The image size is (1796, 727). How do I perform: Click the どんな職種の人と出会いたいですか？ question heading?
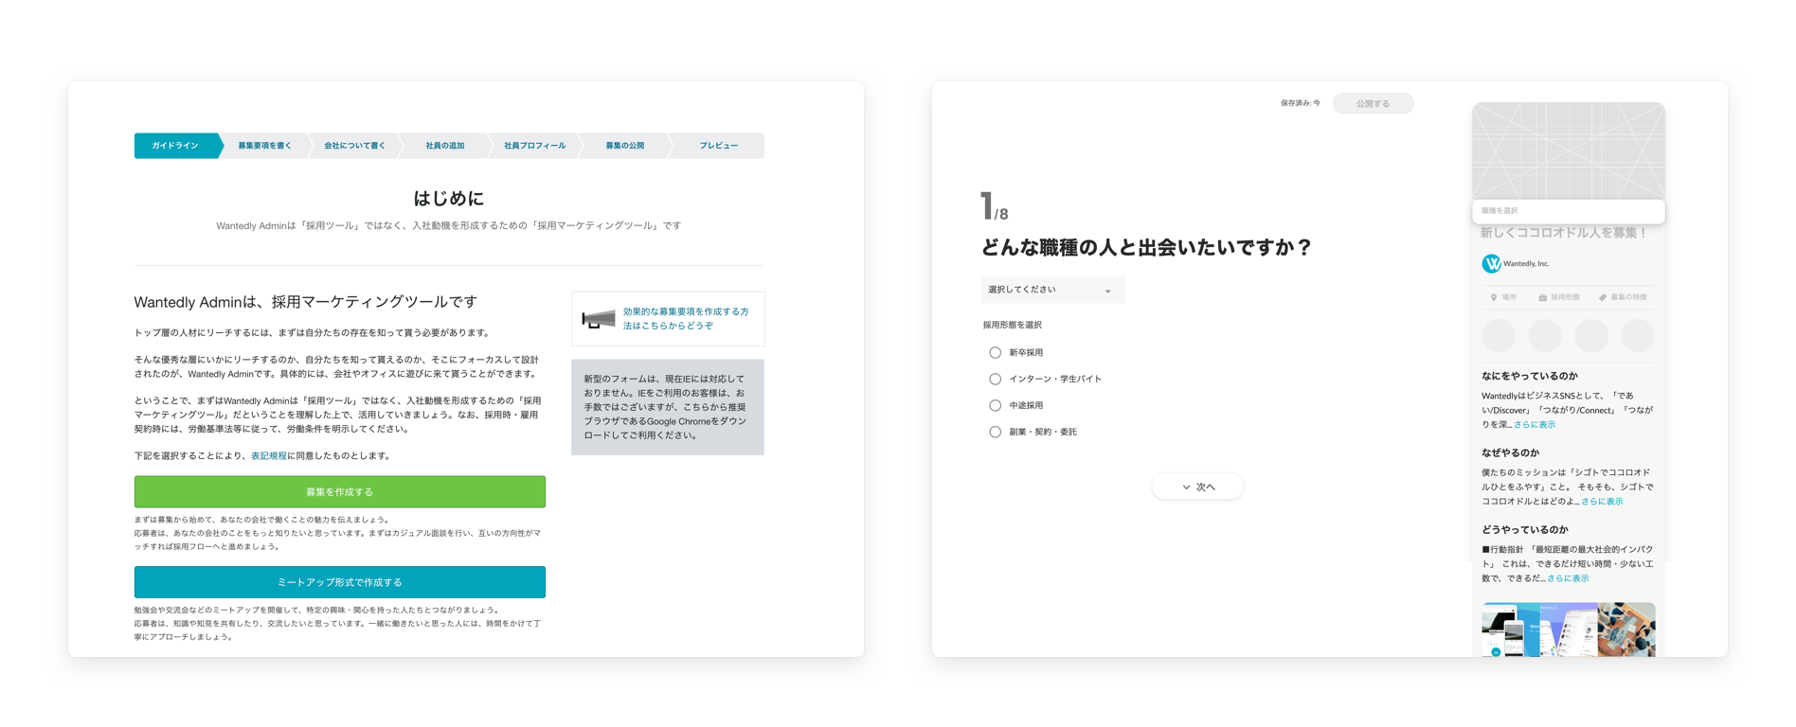point(1147,248)
